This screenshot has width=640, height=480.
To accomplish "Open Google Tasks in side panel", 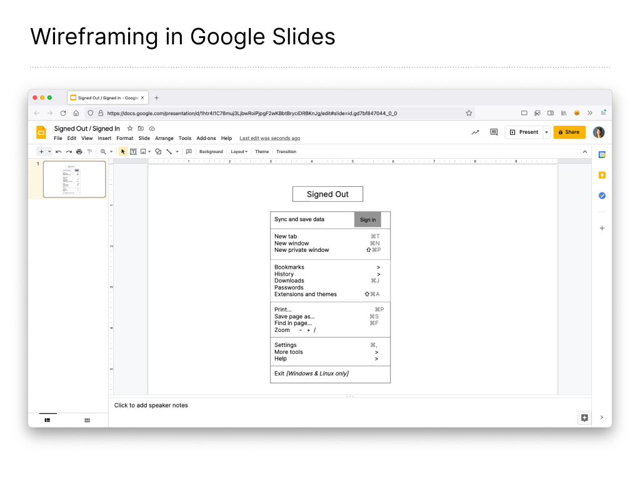I will click(x=602, y=196).
